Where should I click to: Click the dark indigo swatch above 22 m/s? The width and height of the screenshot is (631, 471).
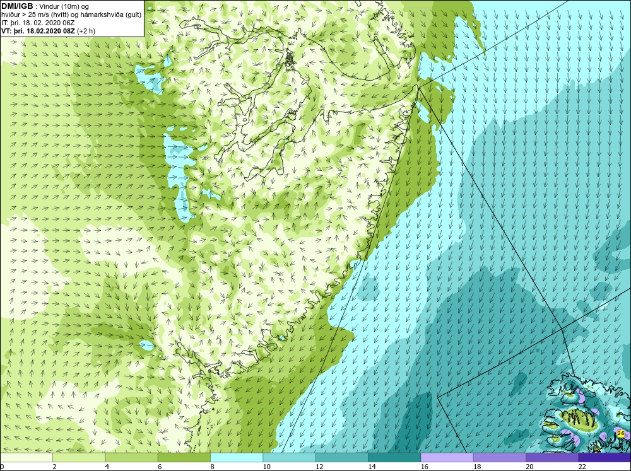point(604,458)
